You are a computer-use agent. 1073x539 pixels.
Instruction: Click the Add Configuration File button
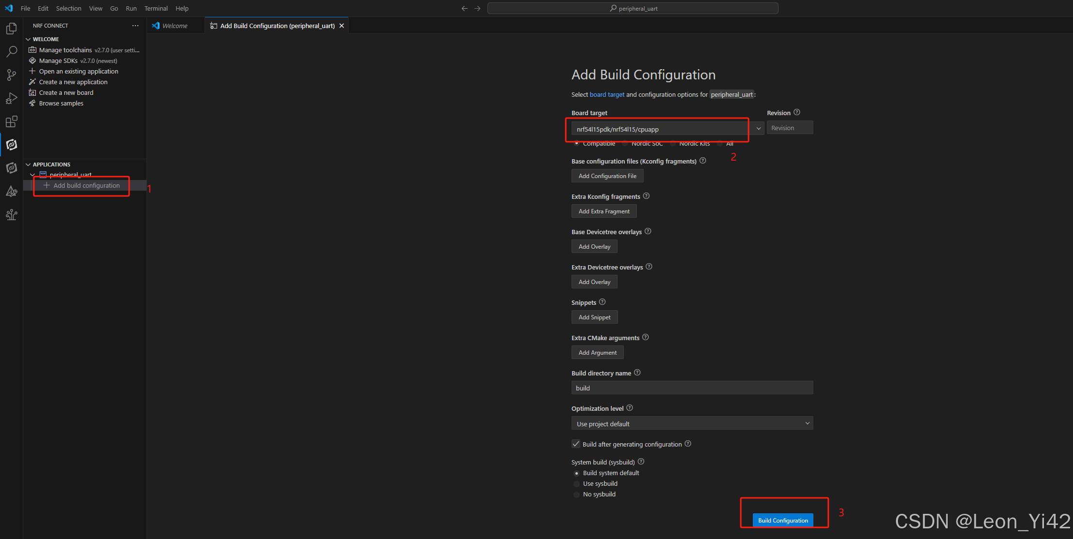pyautogui.click(x=607, y=176)
